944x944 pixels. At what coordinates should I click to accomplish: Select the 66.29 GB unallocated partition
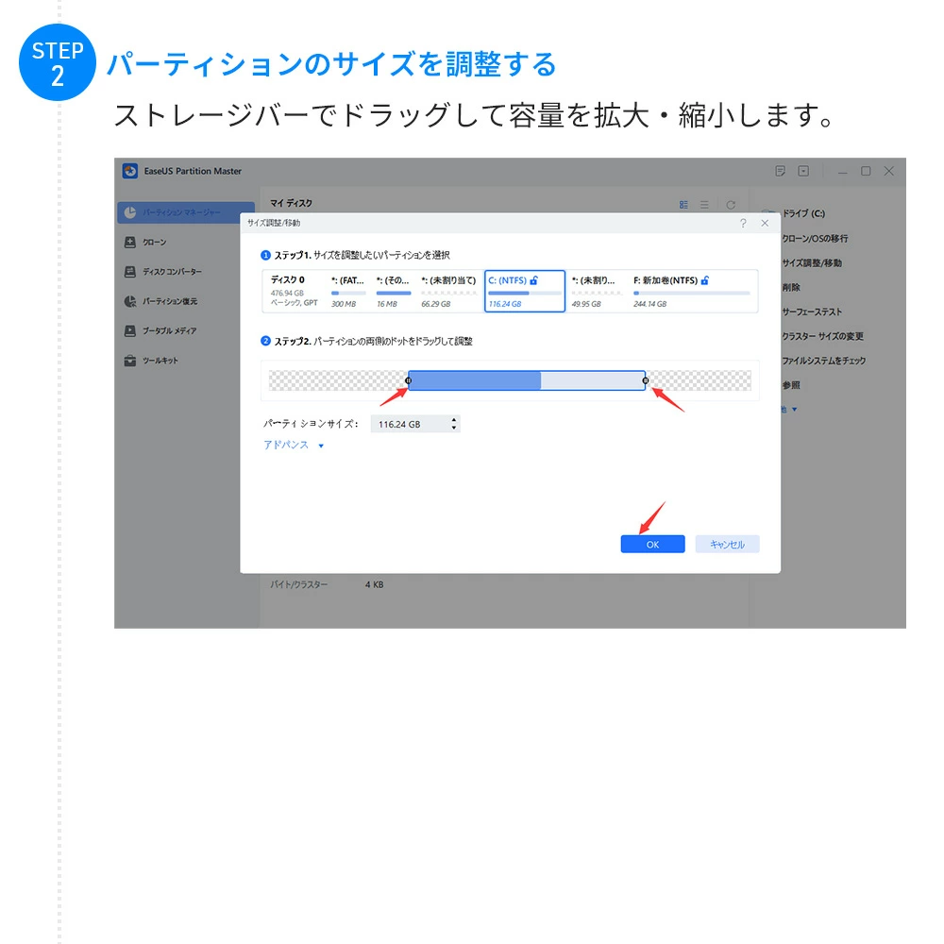click(x=449, y=292)
